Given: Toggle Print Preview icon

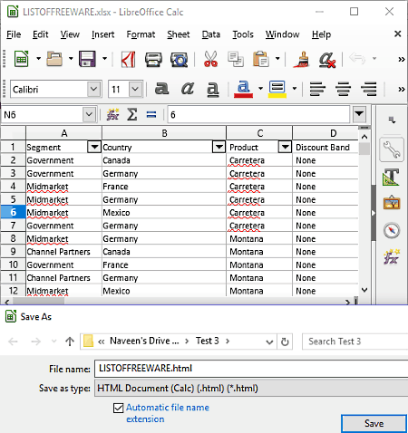Looking at the screenshot, I should (180, 59).
